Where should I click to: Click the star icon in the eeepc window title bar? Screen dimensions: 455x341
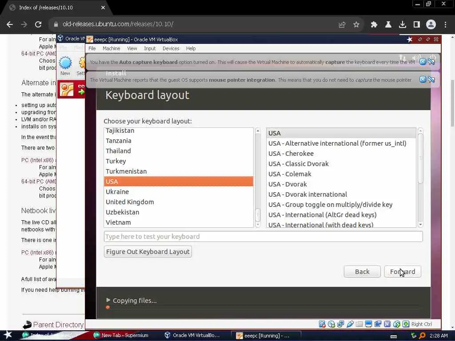pyautogui.click(x=409, y=39)
